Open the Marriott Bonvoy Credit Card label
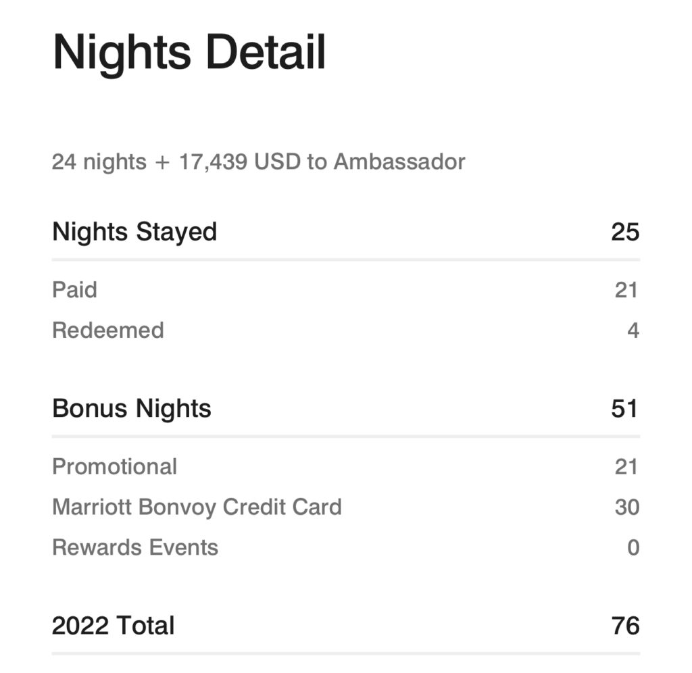 (x=197, y=507)
